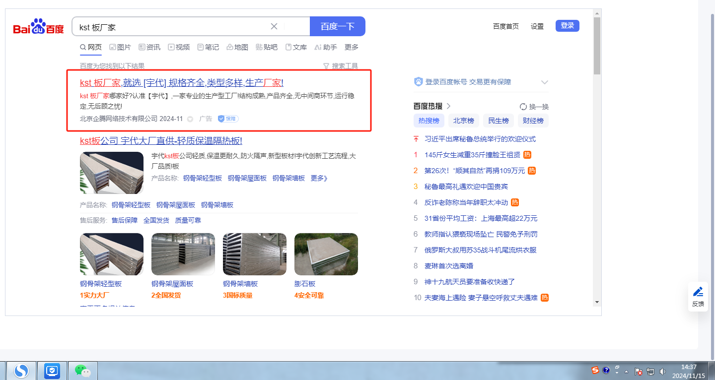Switch to the 图片 tab
Viewport: 715px width, 380px height.
coord(120,47)
